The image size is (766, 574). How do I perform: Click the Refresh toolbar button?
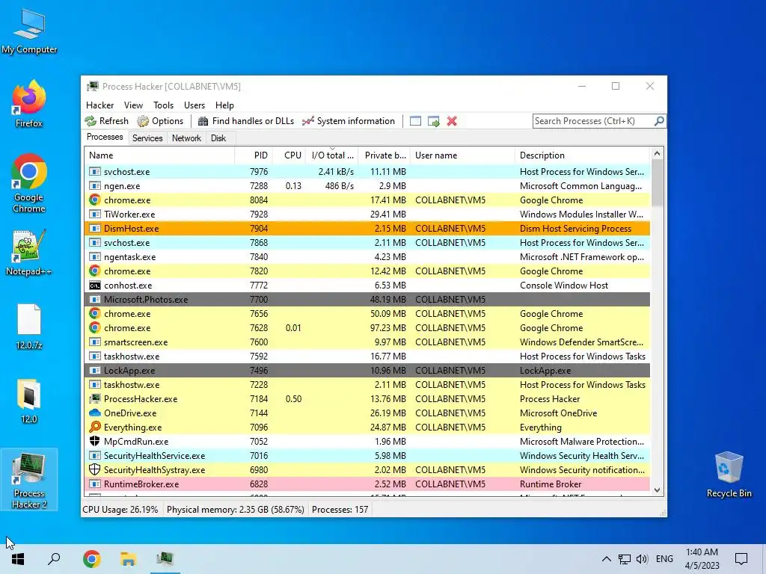point(106,121)
